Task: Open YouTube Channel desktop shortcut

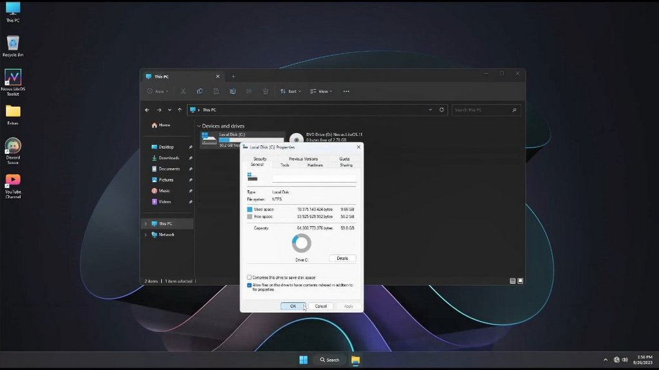Action: 13,186
